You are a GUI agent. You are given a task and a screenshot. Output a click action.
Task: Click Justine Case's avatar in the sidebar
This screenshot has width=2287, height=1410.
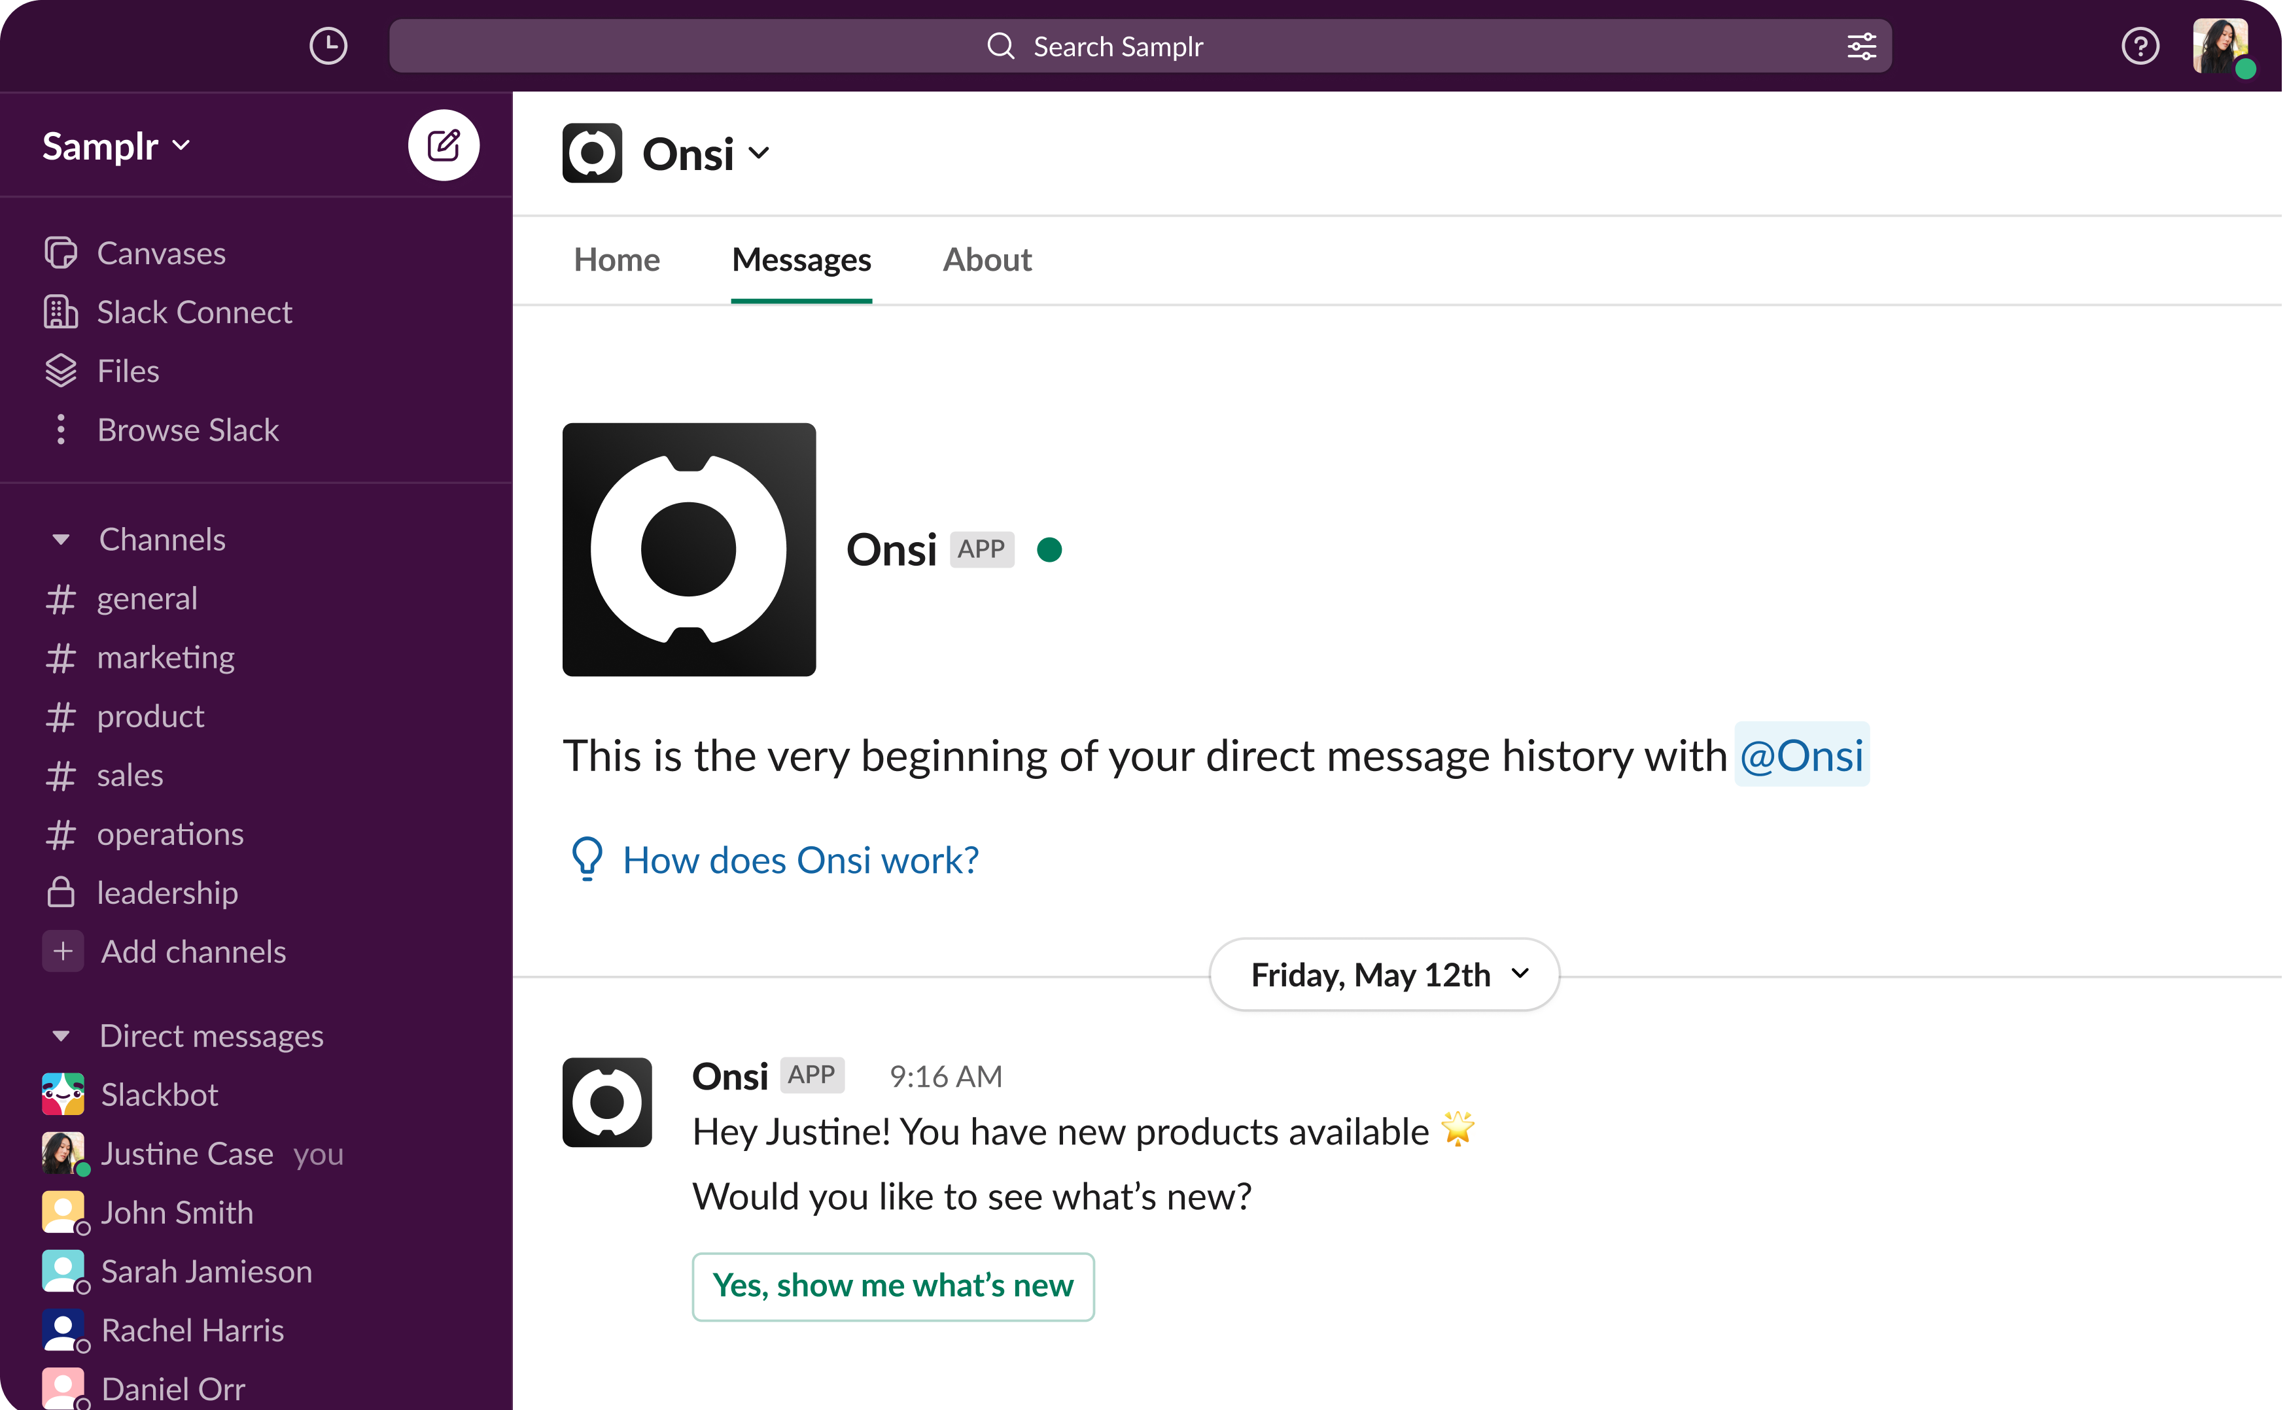[x=64, y=1154]
